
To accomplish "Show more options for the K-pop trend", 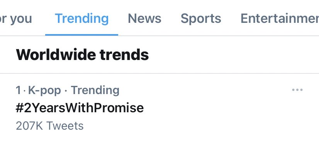I will (x=297, y=90).
